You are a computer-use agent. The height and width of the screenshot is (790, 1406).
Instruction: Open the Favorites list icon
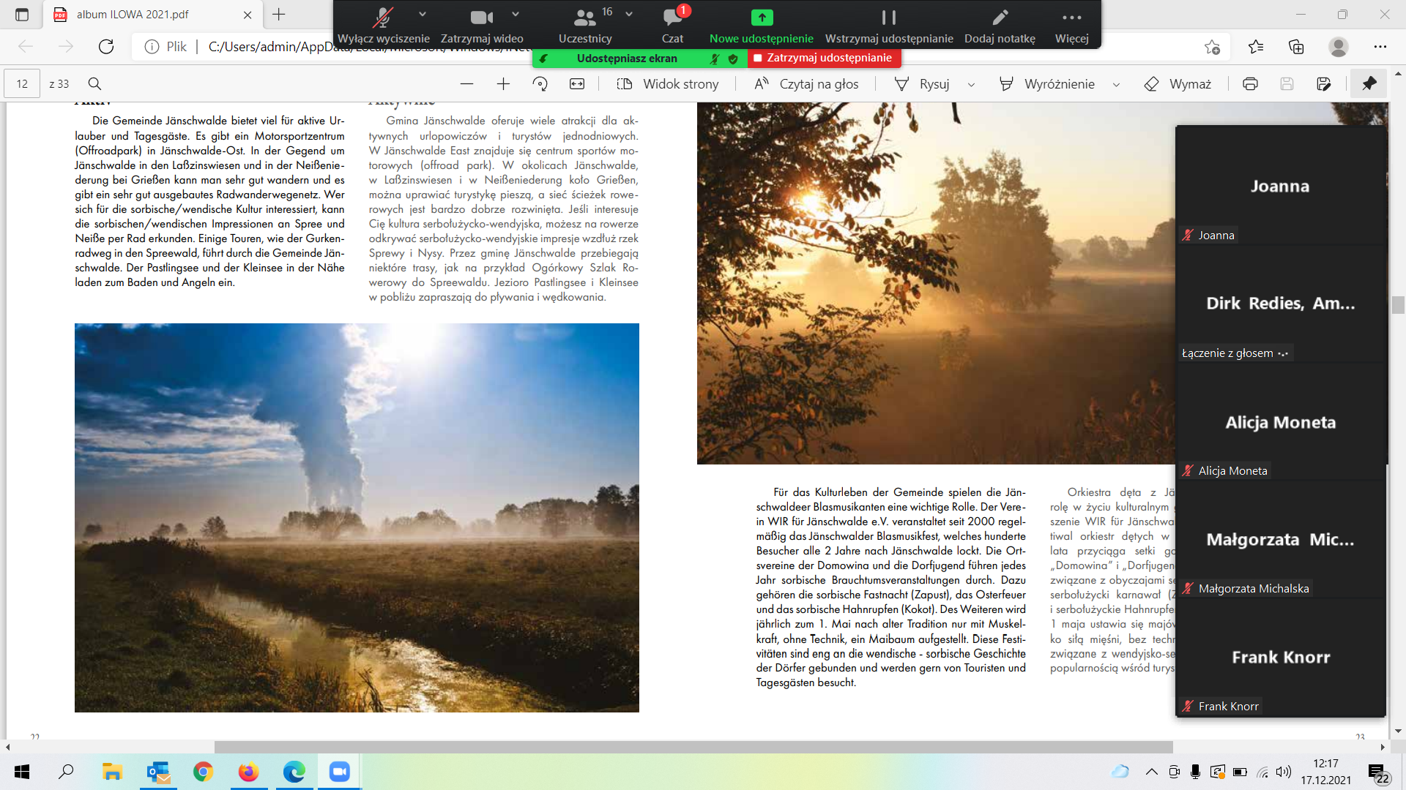pos(1256,47)
